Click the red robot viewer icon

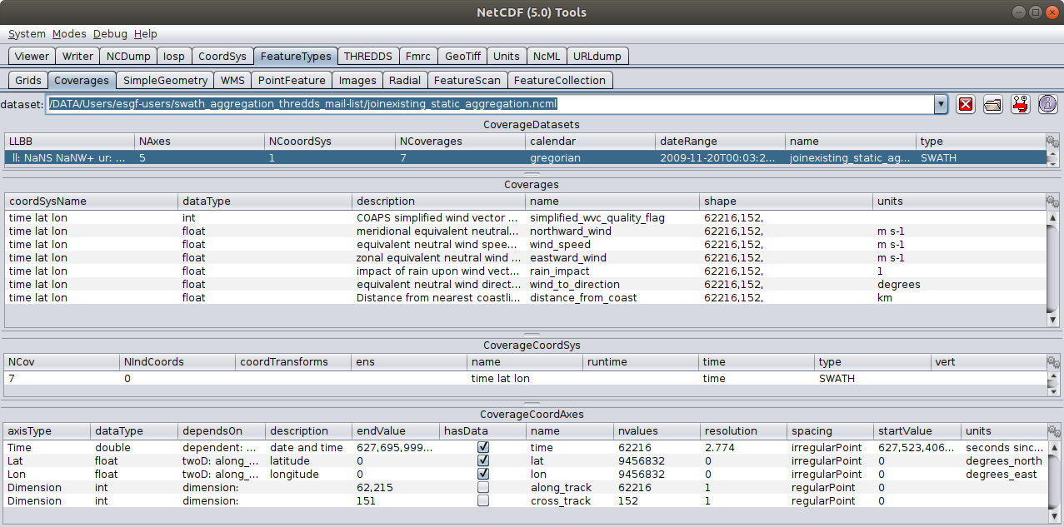point(1019,104)
